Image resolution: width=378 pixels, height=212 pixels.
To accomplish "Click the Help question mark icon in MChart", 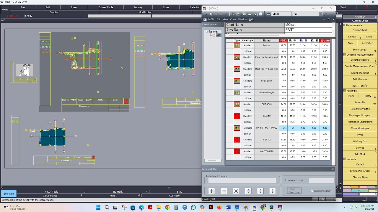I will click(x=260, y=14).
